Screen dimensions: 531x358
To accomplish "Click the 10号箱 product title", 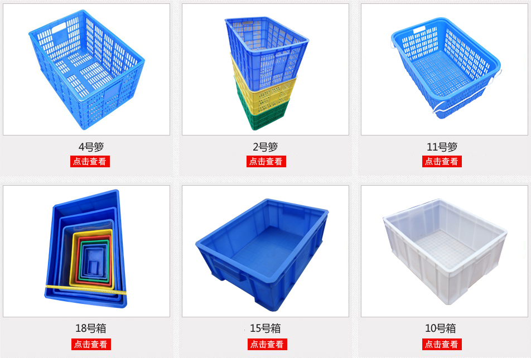I will [440, 328].
